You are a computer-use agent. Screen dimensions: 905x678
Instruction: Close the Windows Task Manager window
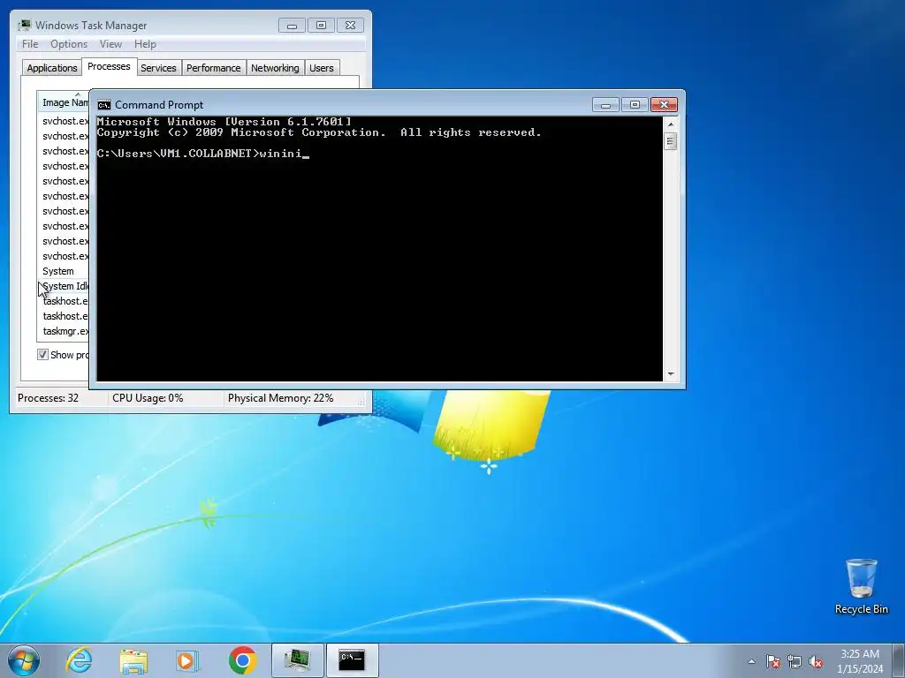pyautogui.click(x=350, y=26)
